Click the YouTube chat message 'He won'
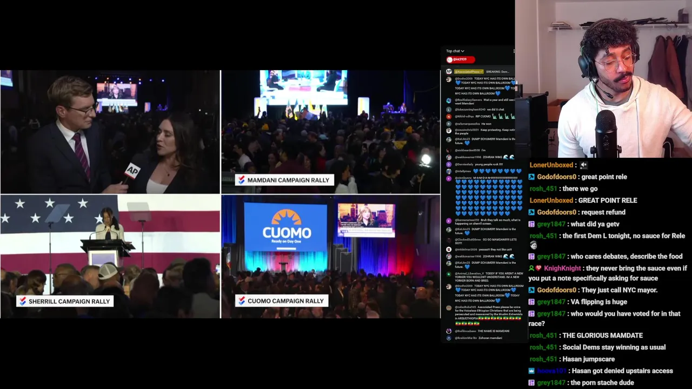692x389 pixels. point(486,124)
